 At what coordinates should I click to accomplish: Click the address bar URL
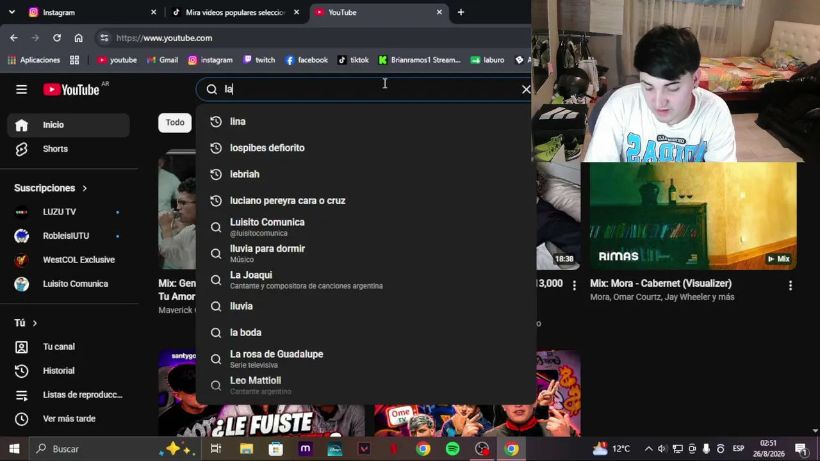(164, 38)
